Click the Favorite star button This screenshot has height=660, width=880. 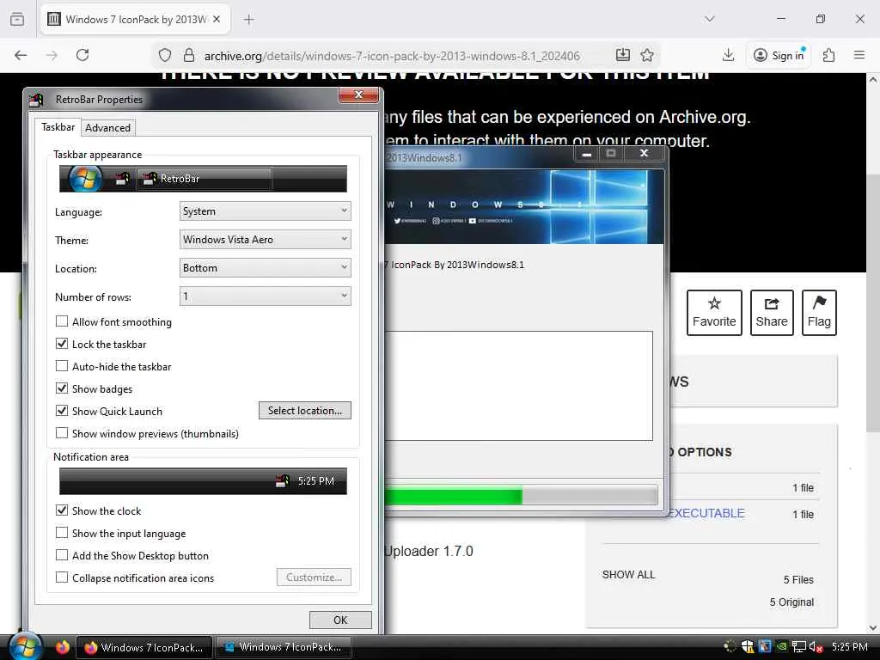point(714,313)
